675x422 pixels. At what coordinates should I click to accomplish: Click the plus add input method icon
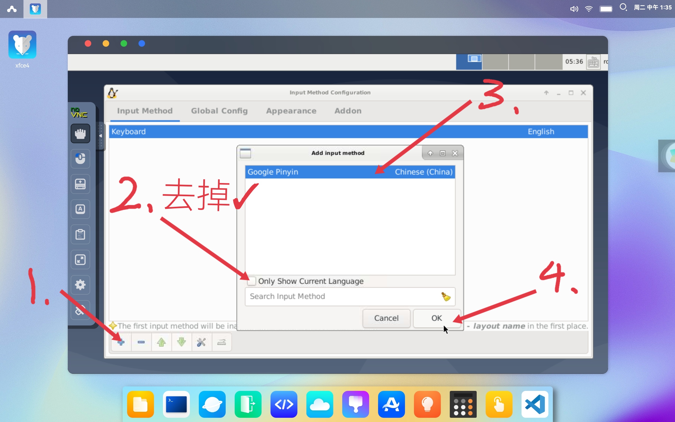click(x=121, y=342)
